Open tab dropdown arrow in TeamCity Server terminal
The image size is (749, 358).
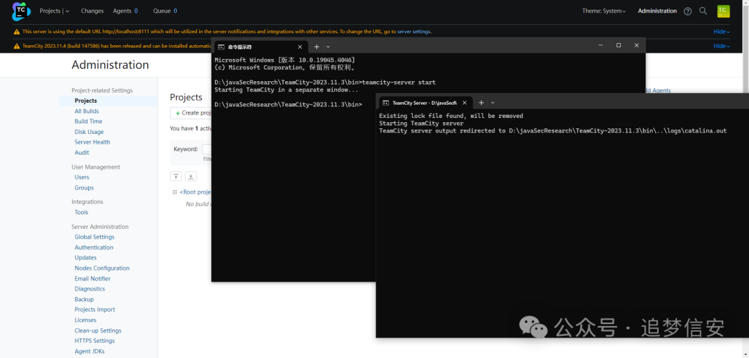click(493, 103)
